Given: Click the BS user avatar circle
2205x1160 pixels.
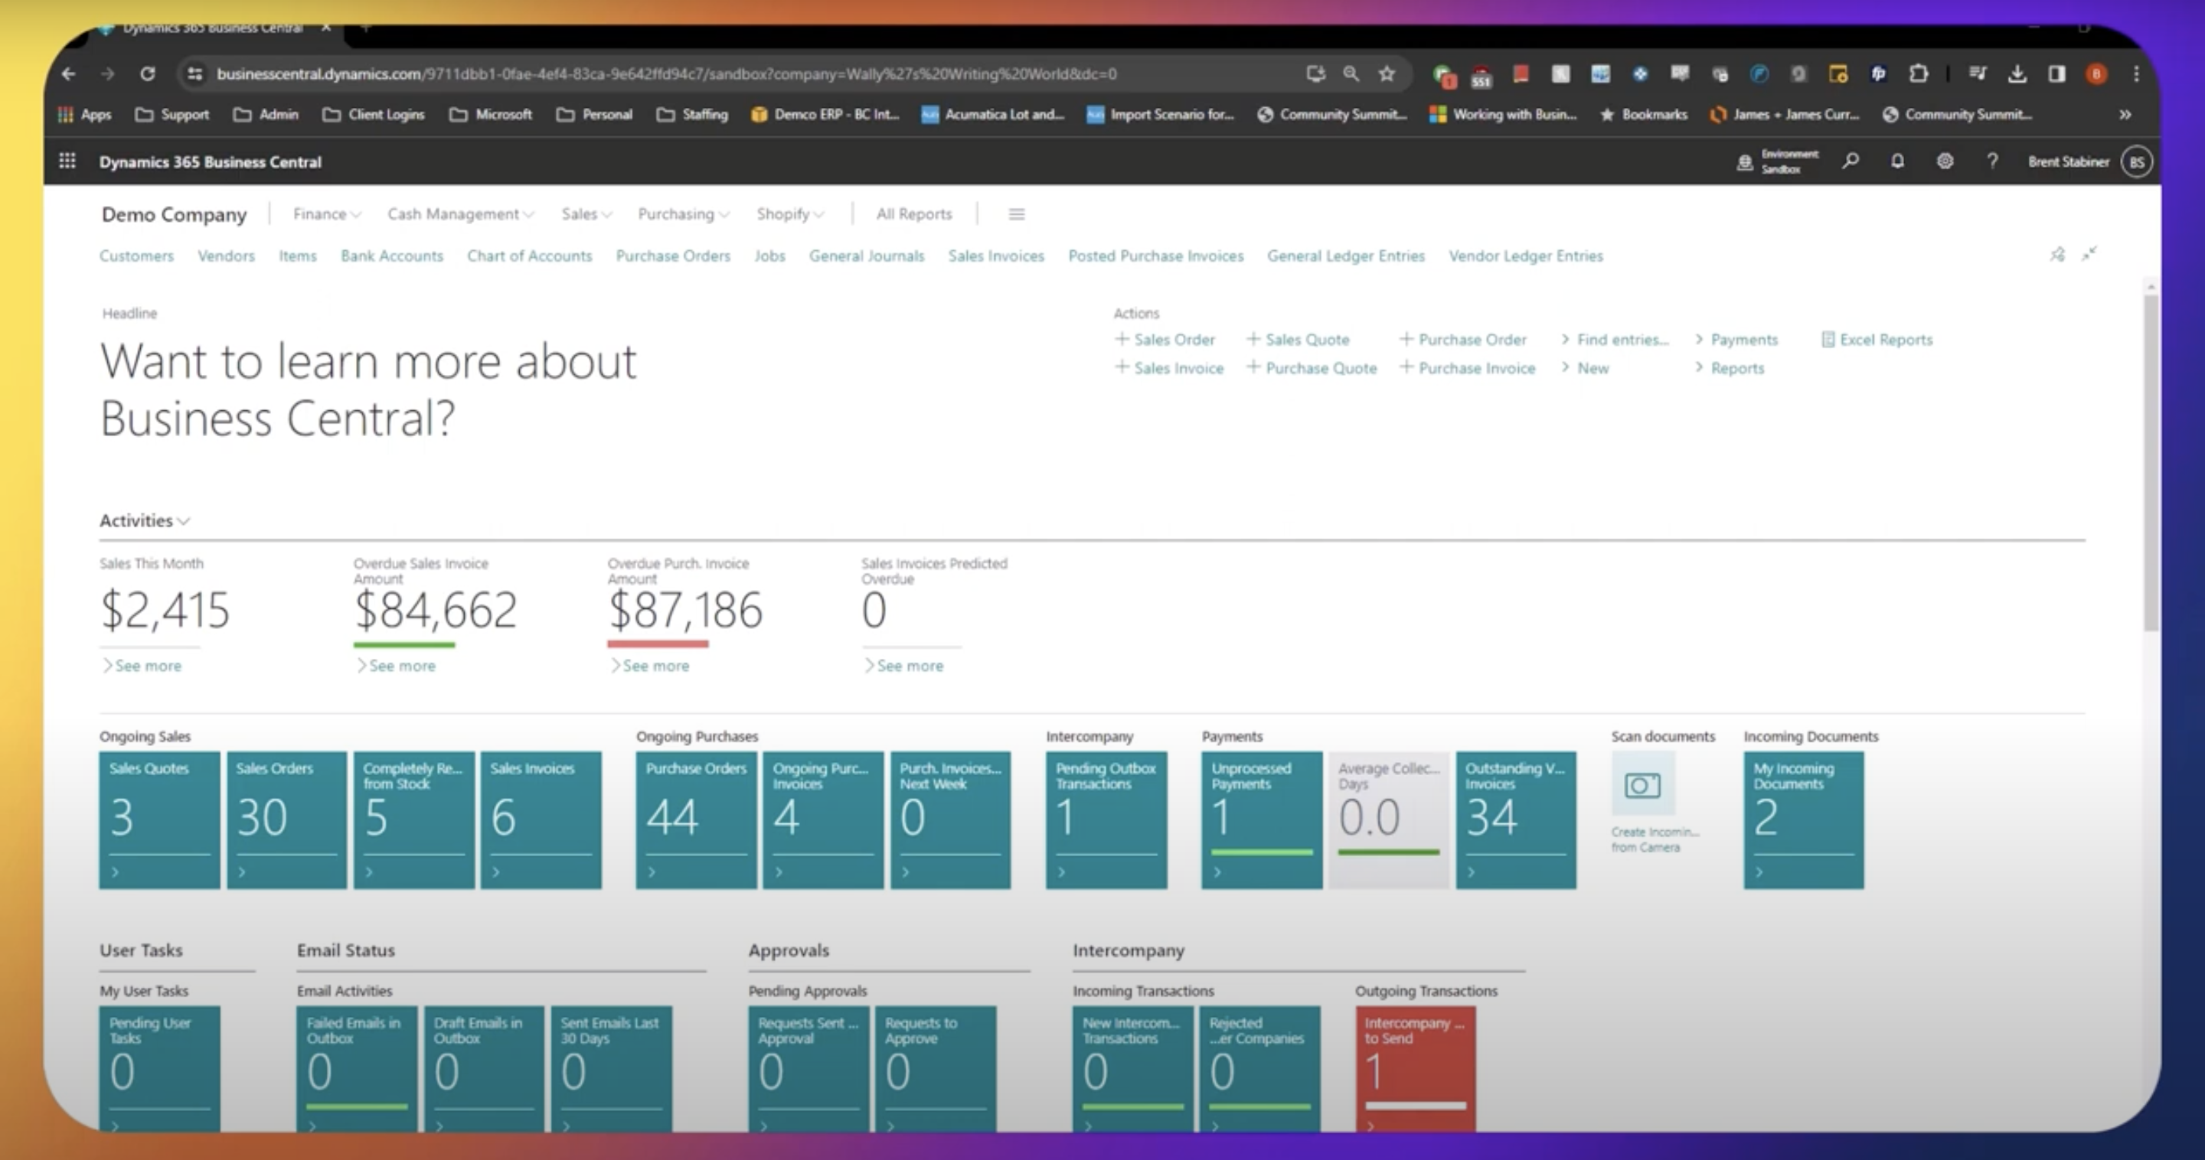Looking at the screenshot, I should point(2137,161).
